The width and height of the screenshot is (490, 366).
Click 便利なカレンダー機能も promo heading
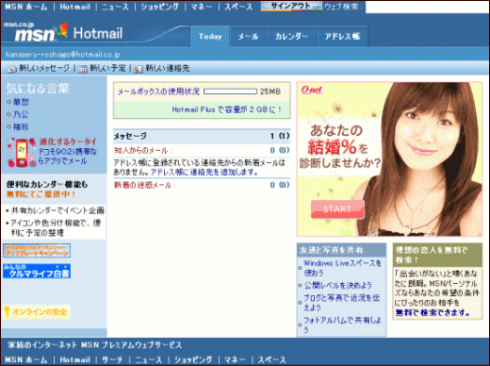[47, 184]
